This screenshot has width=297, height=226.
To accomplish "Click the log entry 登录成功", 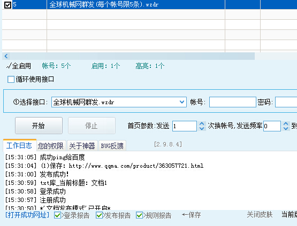I will 35,191.
